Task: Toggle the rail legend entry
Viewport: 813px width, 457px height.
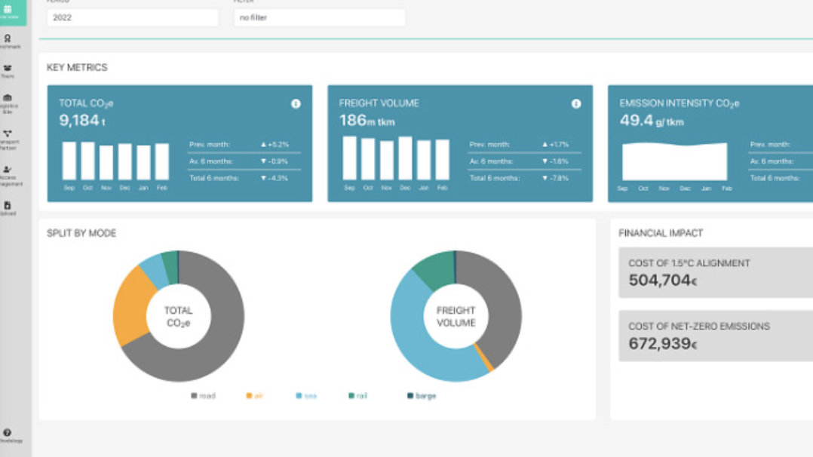Action: [x=355, y=395]
